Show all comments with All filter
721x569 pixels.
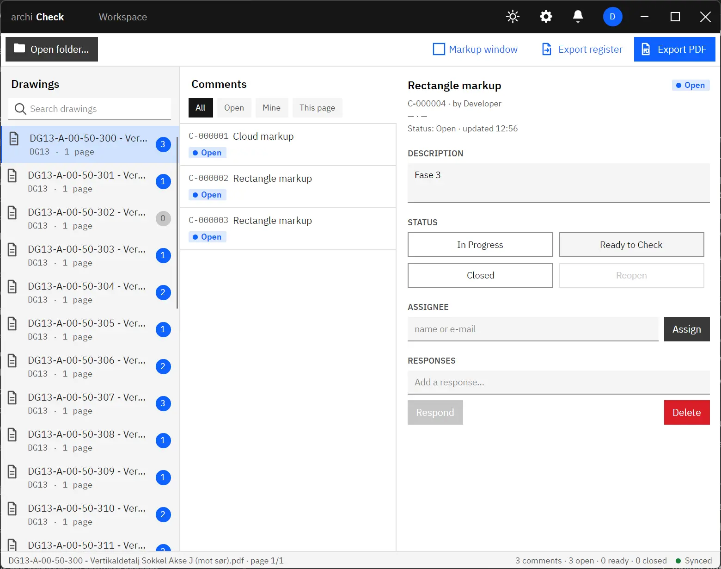(201, 108)
